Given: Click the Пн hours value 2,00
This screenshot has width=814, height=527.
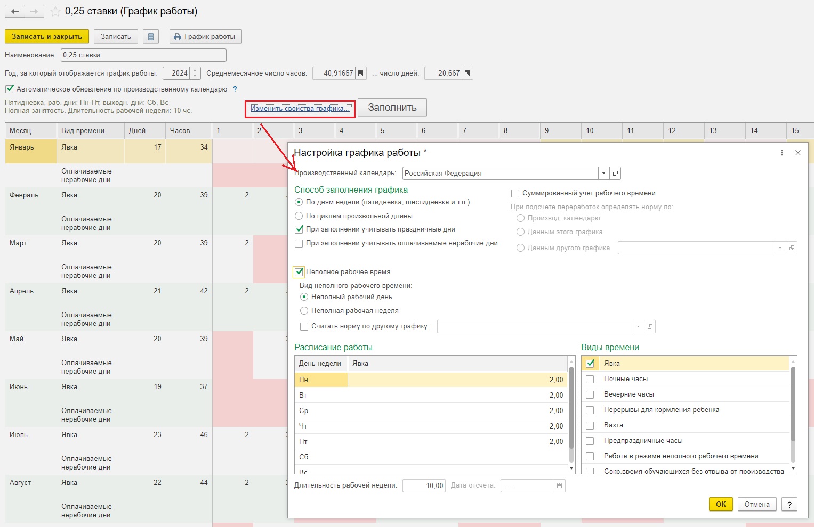Looking at the screenshot, I should tap(556, 380).
